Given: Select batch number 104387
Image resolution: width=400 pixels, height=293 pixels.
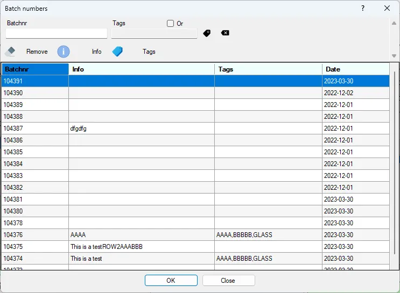Looking at the screenshot, I should click(x=35, y=128).
